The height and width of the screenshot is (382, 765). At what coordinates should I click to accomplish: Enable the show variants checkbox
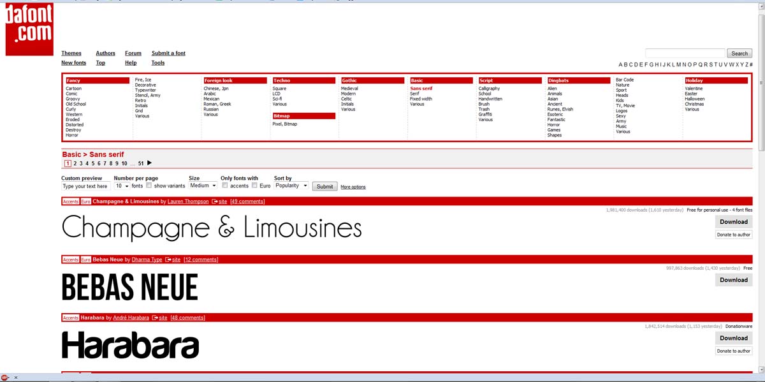(149, 186)
